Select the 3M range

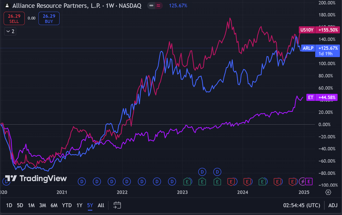click(x=43, y=205)
